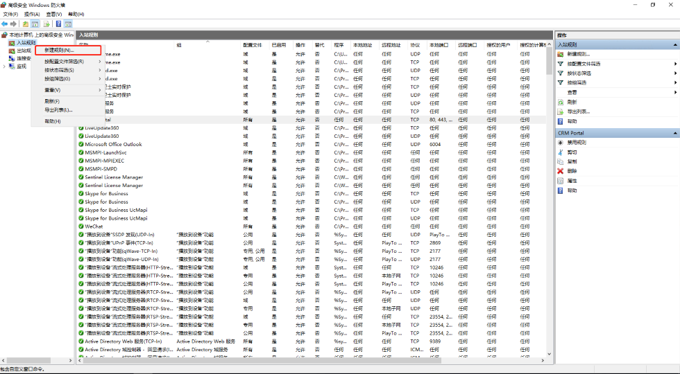Expand 查看 submenu arrow in Actions pane
The image size is (680, 374).
tap(676, 92)
